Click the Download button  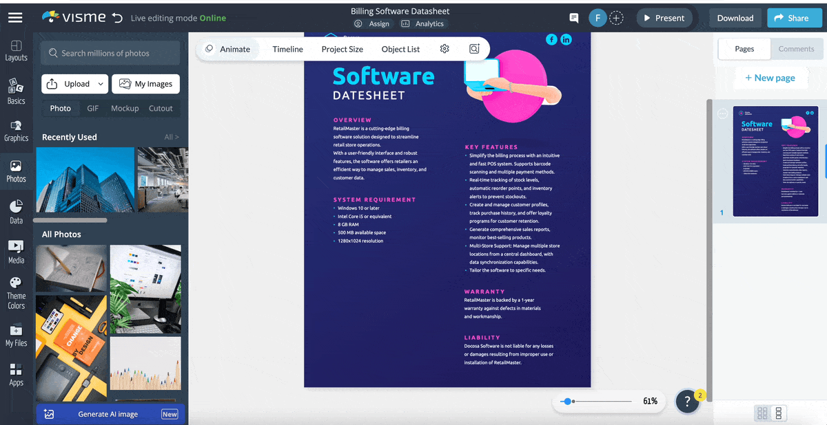click(735, 18)
